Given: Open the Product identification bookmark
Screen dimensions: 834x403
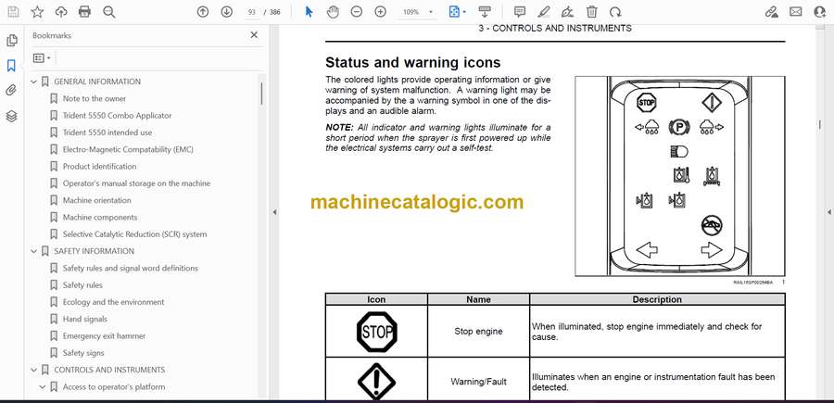Looking at the screenshot, I should (99, 167).
